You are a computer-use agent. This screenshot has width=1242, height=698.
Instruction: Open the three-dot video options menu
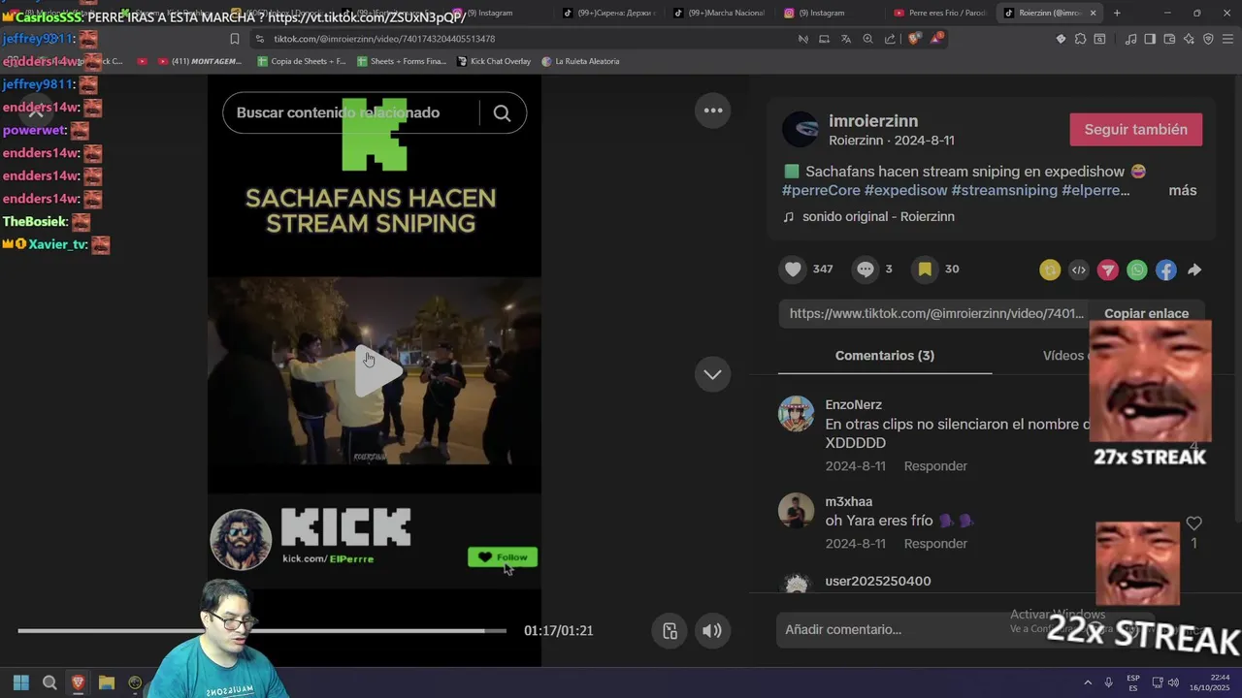click(713, 111)
